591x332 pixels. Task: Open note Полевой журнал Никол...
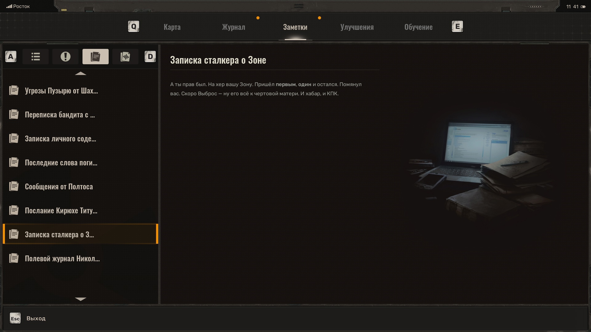[80, 259]
